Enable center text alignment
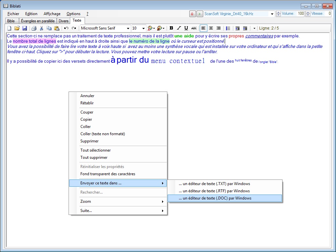The image size is (336, 252). (211, 28)
